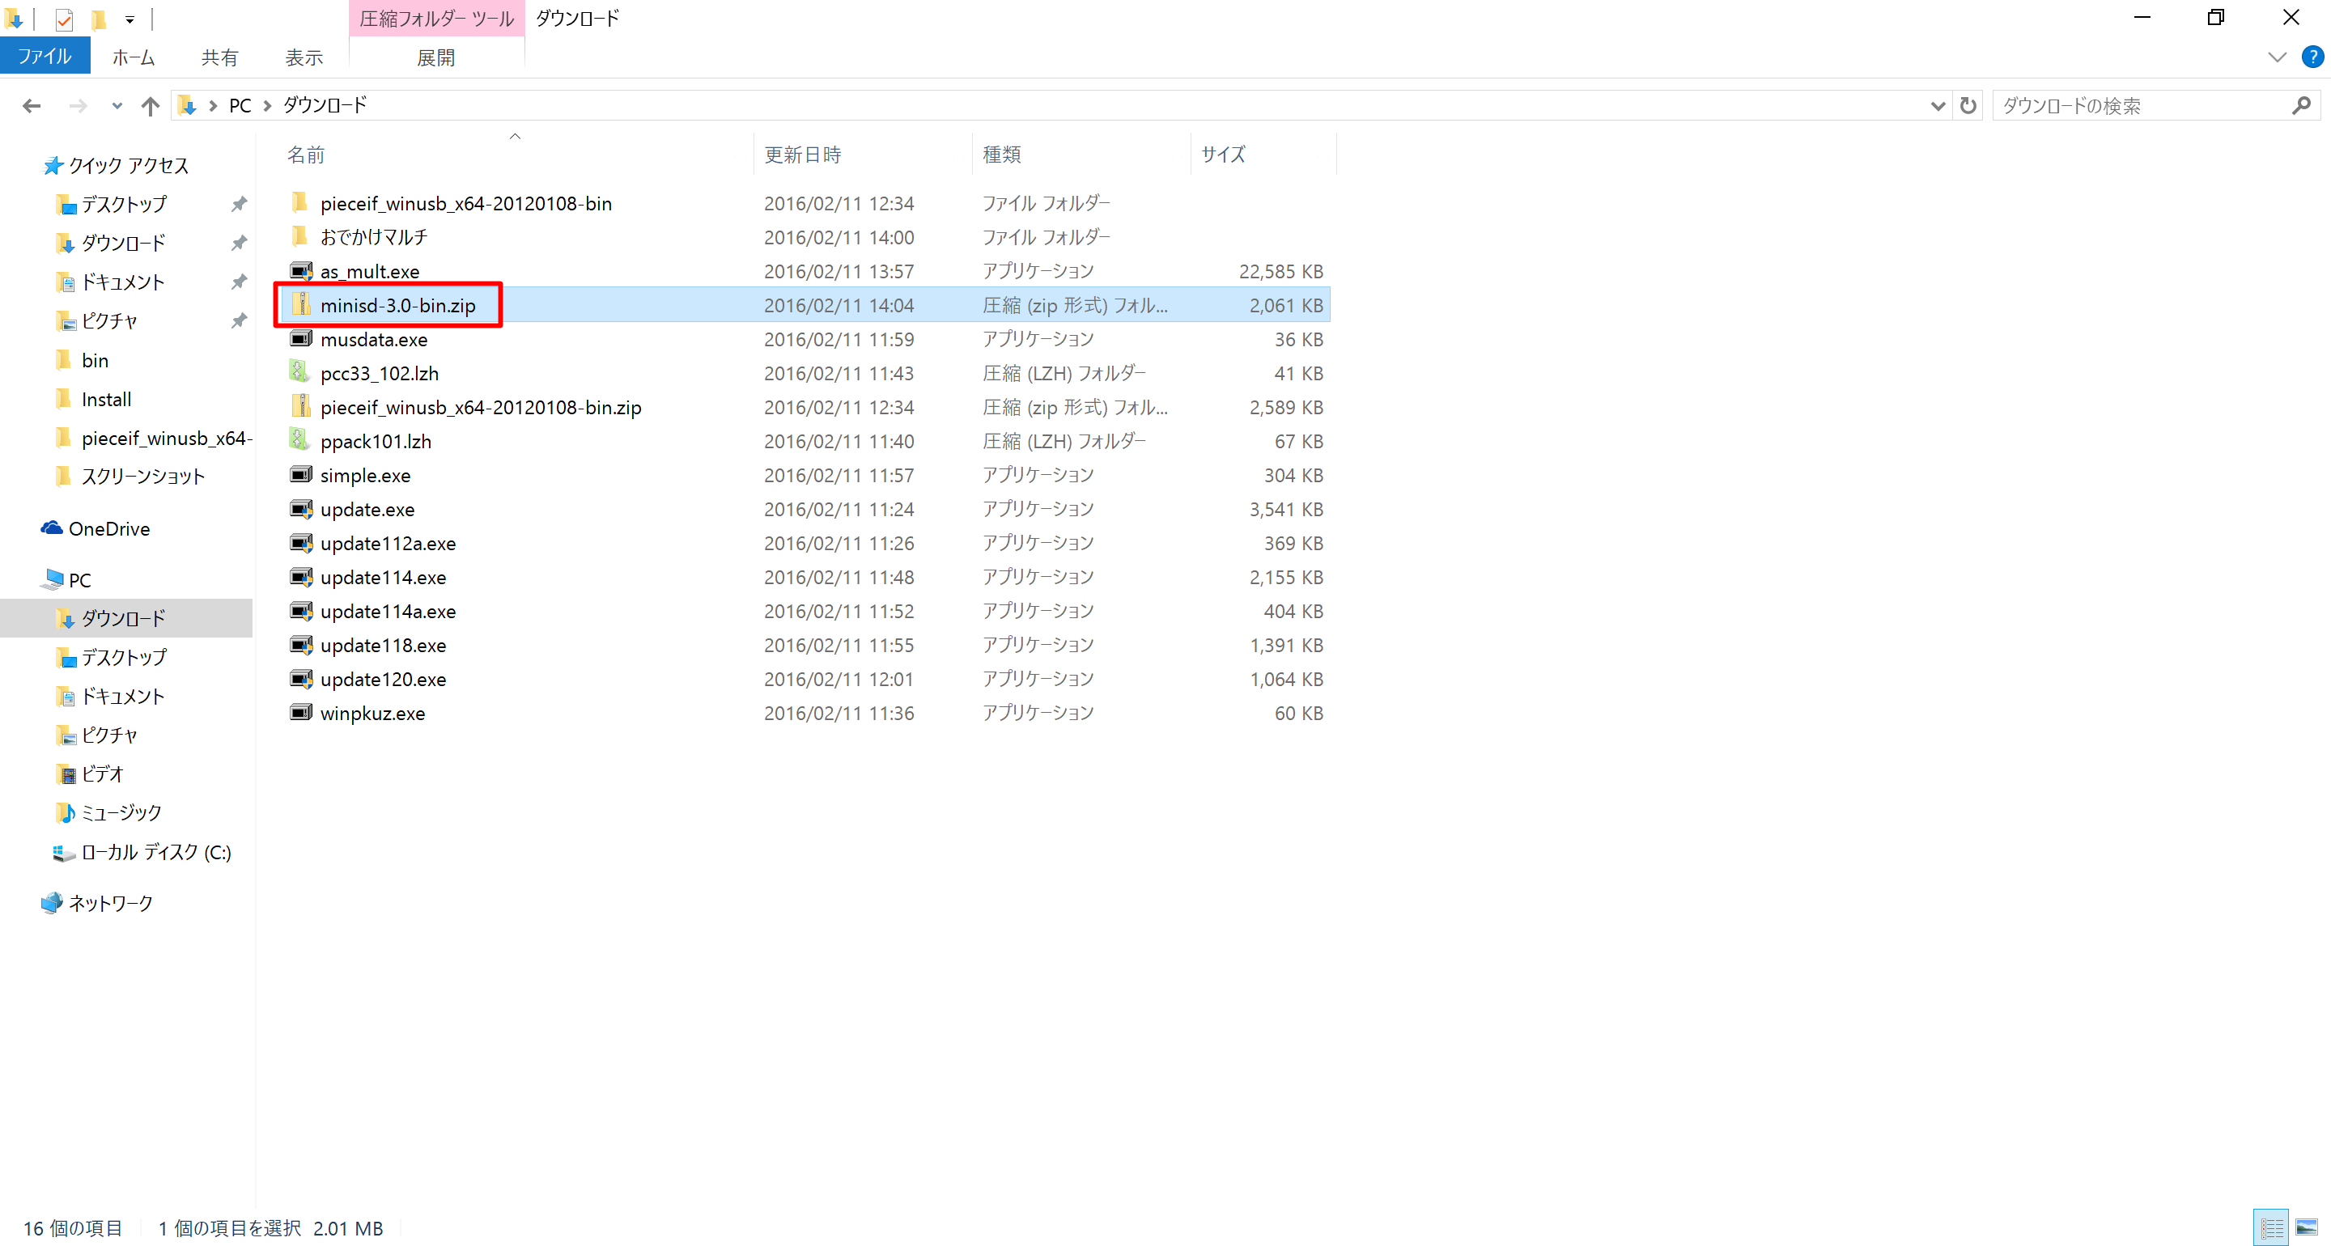2331x1246 pixels.
Task: Select the update114.exe file
Action: tap(383, 578)
